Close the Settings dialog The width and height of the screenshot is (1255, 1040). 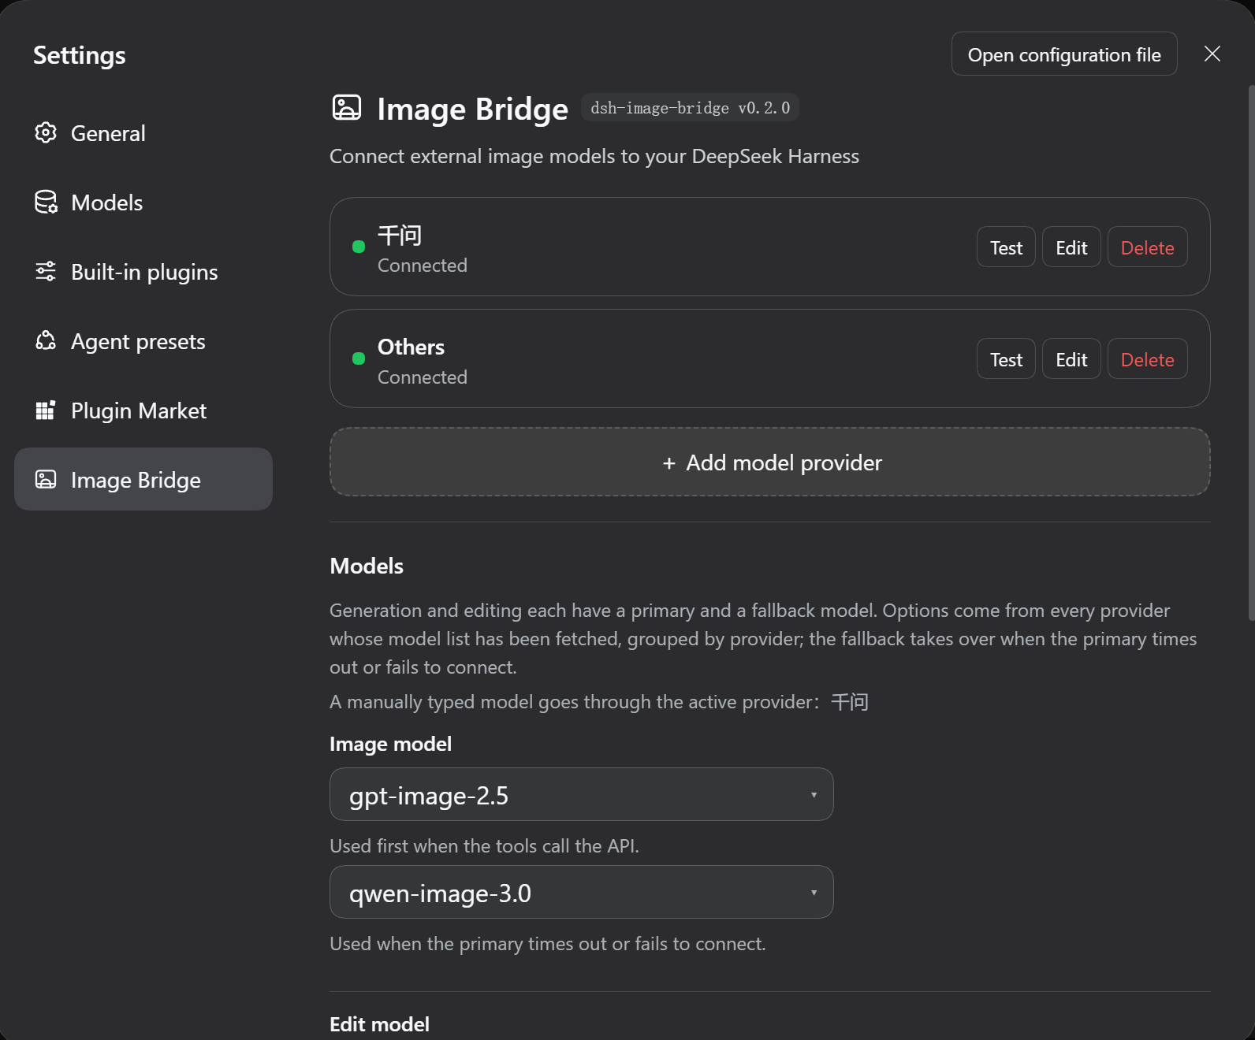(1212, 54)
